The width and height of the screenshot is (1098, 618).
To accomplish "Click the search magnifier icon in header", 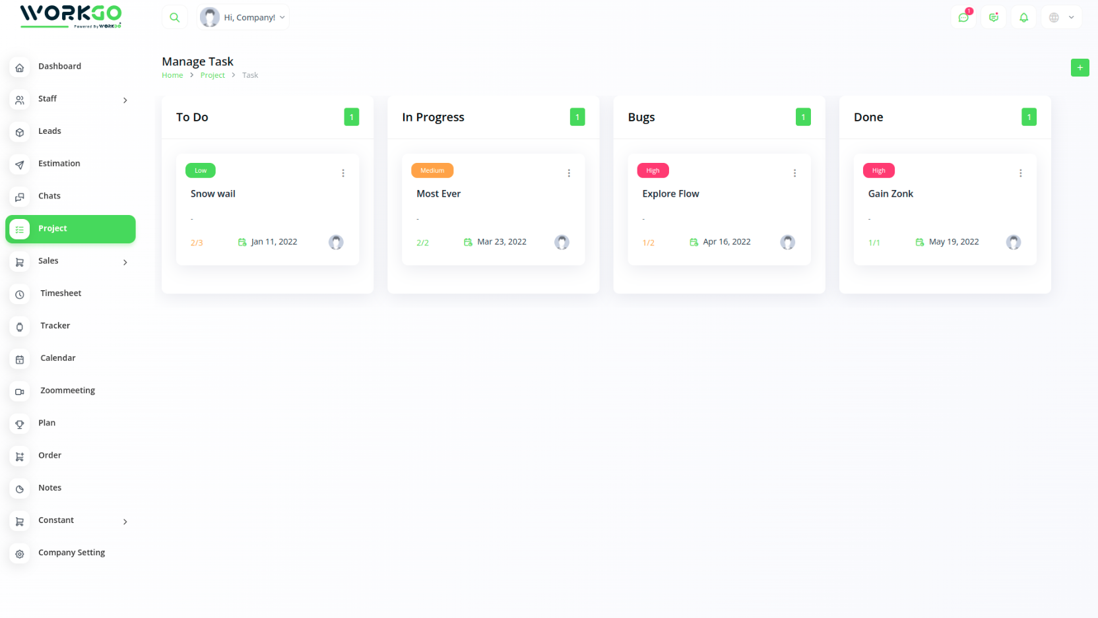I will [x=175, y=18].
